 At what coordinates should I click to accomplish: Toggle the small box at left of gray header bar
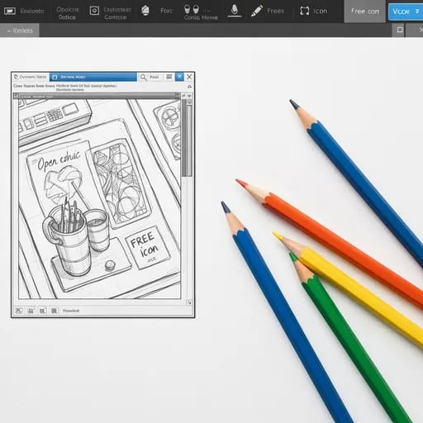click(17, 96)
